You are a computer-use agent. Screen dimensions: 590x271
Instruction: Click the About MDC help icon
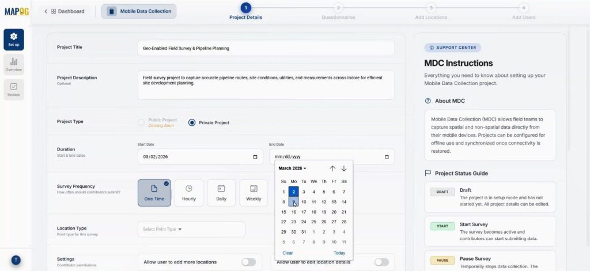pos(428,101)
